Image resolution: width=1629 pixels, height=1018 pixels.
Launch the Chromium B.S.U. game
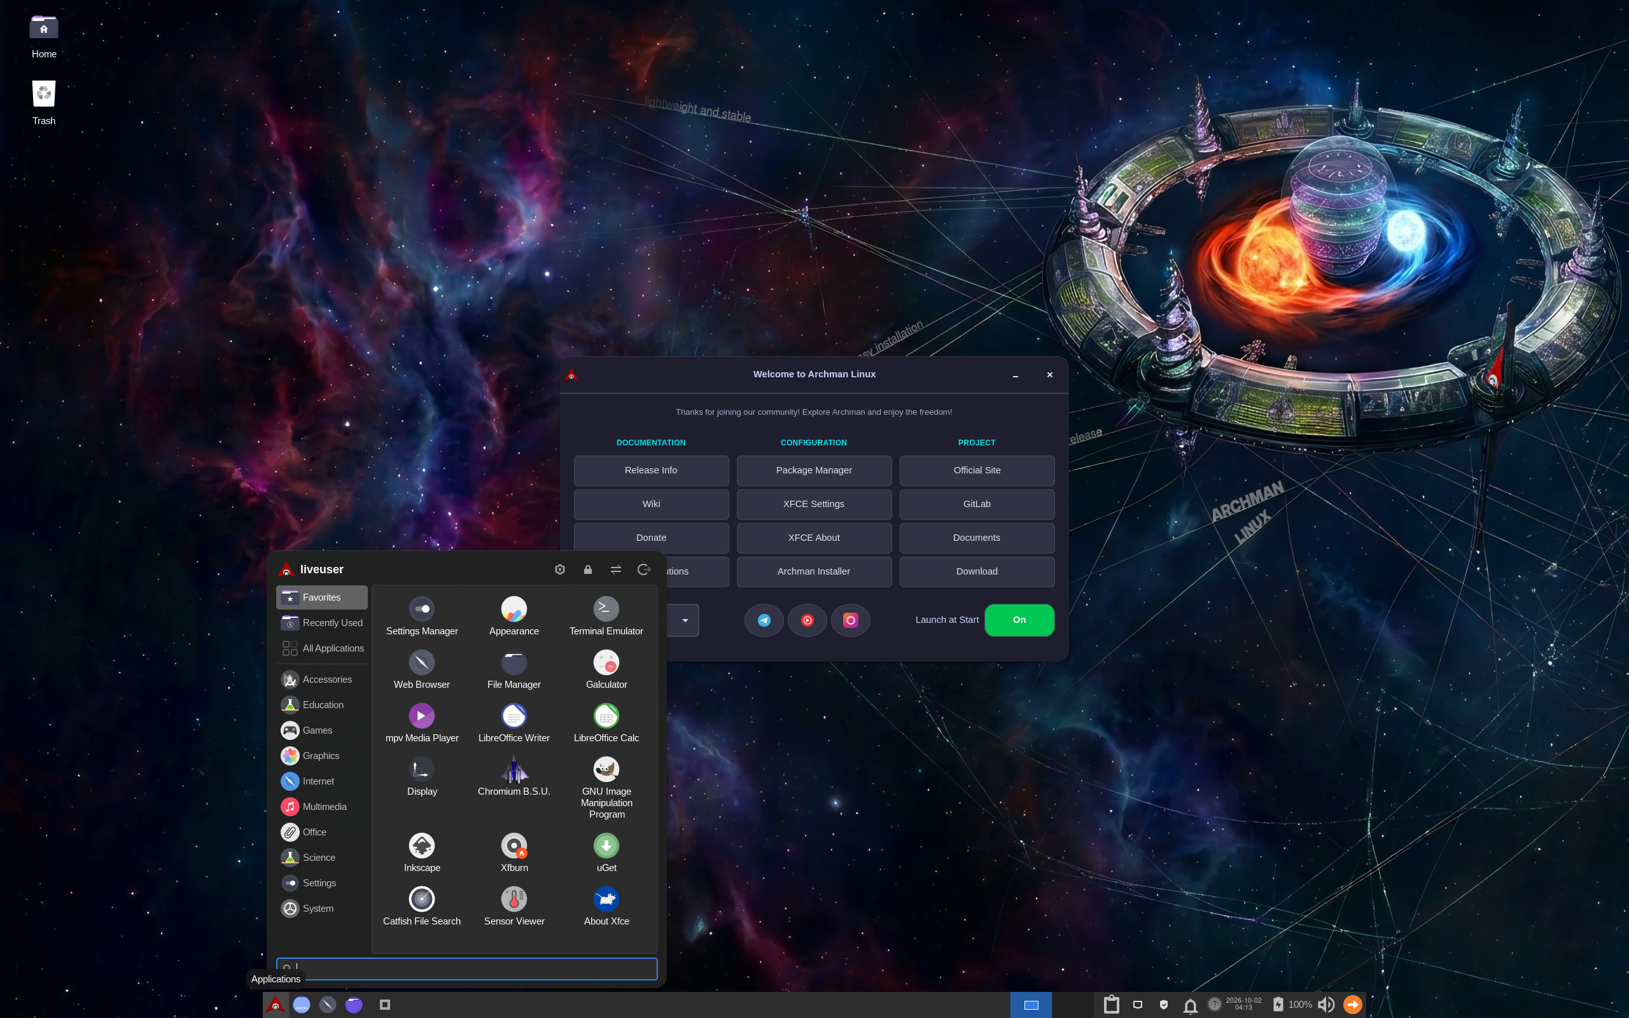pyautogui.click(x=514, y=776)
